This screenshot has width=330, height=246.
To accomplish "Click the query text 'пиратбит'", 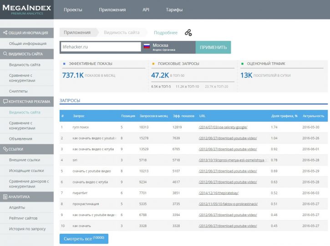I will pos(80,193).
